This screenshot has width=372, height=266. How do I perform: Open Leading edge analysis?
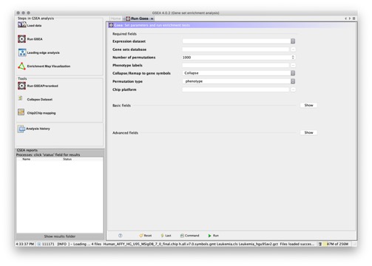point(38,52)
